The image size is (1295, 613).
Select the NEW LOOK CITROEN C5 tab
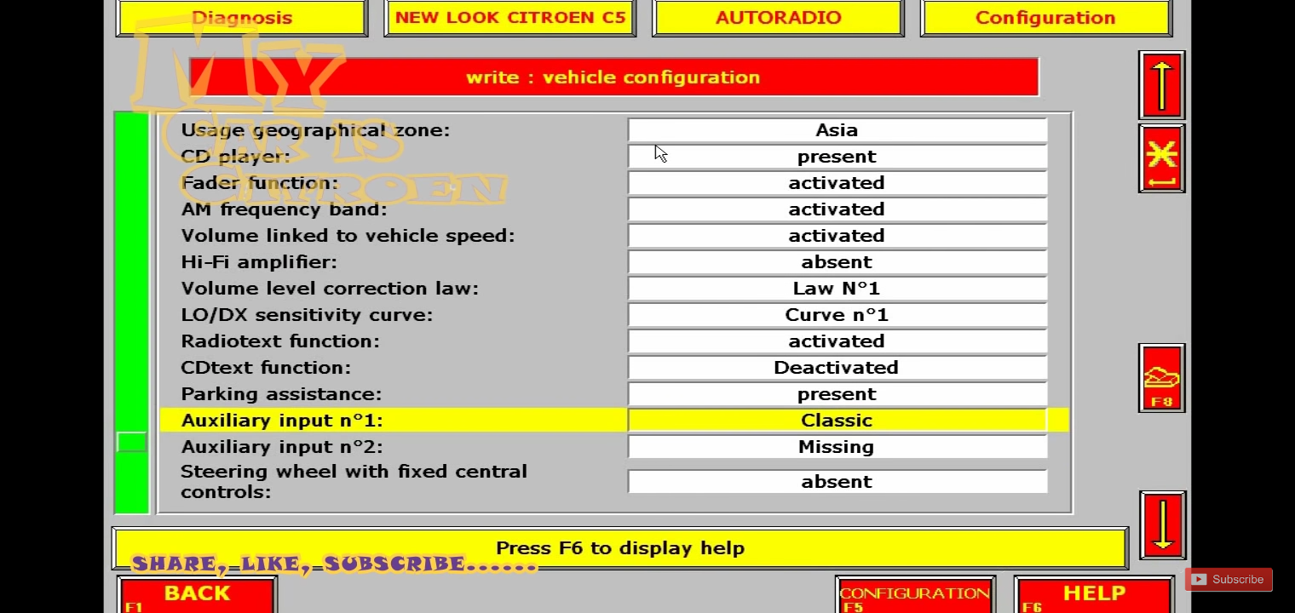coord(510,18)
